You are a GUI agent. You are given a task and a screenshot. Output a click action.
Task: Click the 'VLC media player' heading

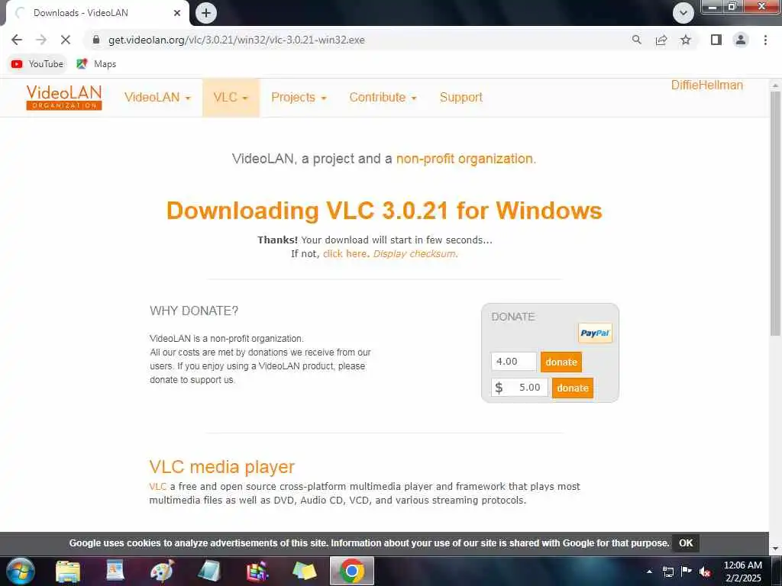(222, 467)
